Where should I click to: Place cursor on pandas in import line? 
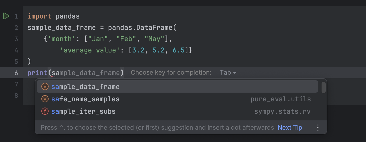67,16
